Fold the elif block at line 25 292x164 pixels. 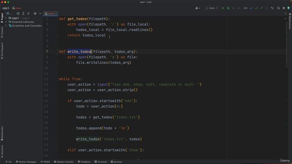point(57,150)
